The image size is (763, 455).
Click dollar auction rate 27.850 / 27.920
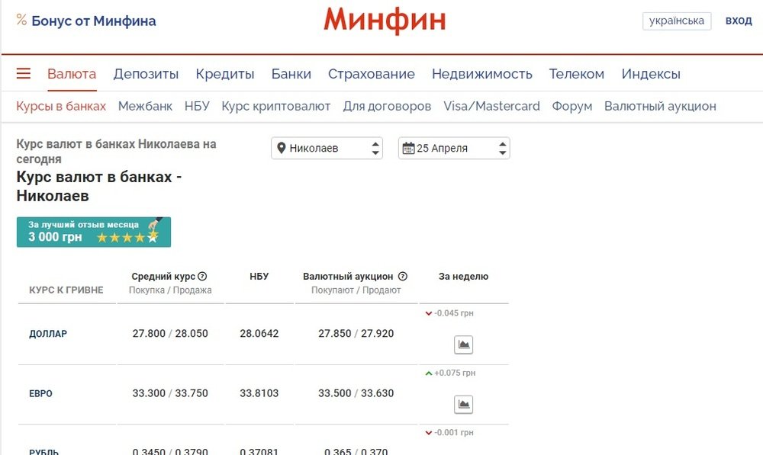[356, 334]
